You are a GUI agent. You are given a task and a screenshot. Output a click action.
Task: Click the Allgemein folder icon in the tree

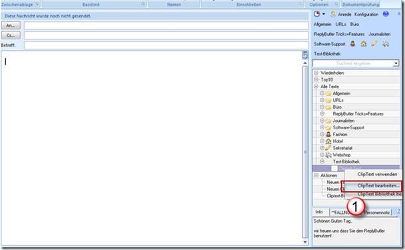(328, 93)
